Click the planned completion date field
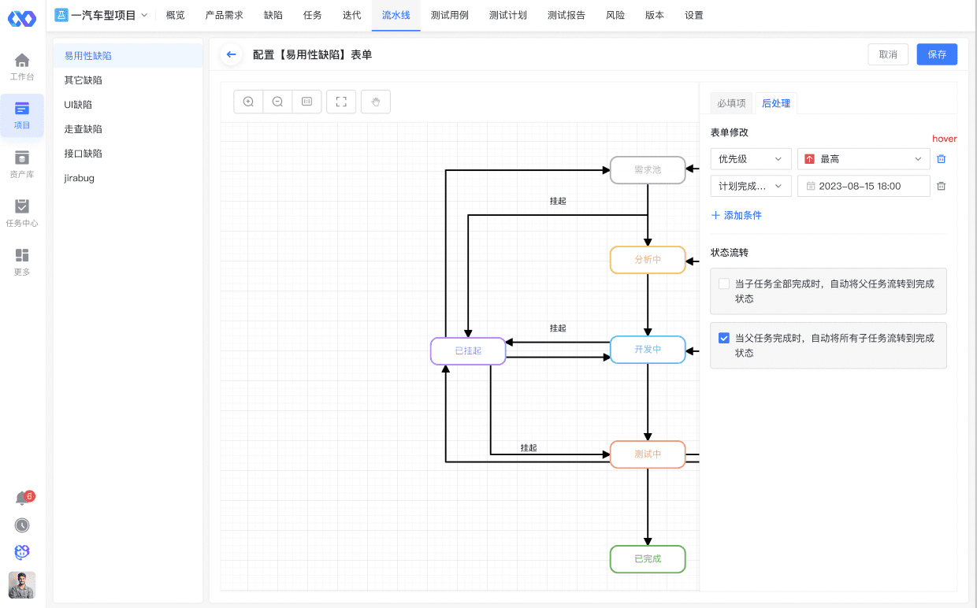Screen dimensions: 977x608 click(863, 186)
